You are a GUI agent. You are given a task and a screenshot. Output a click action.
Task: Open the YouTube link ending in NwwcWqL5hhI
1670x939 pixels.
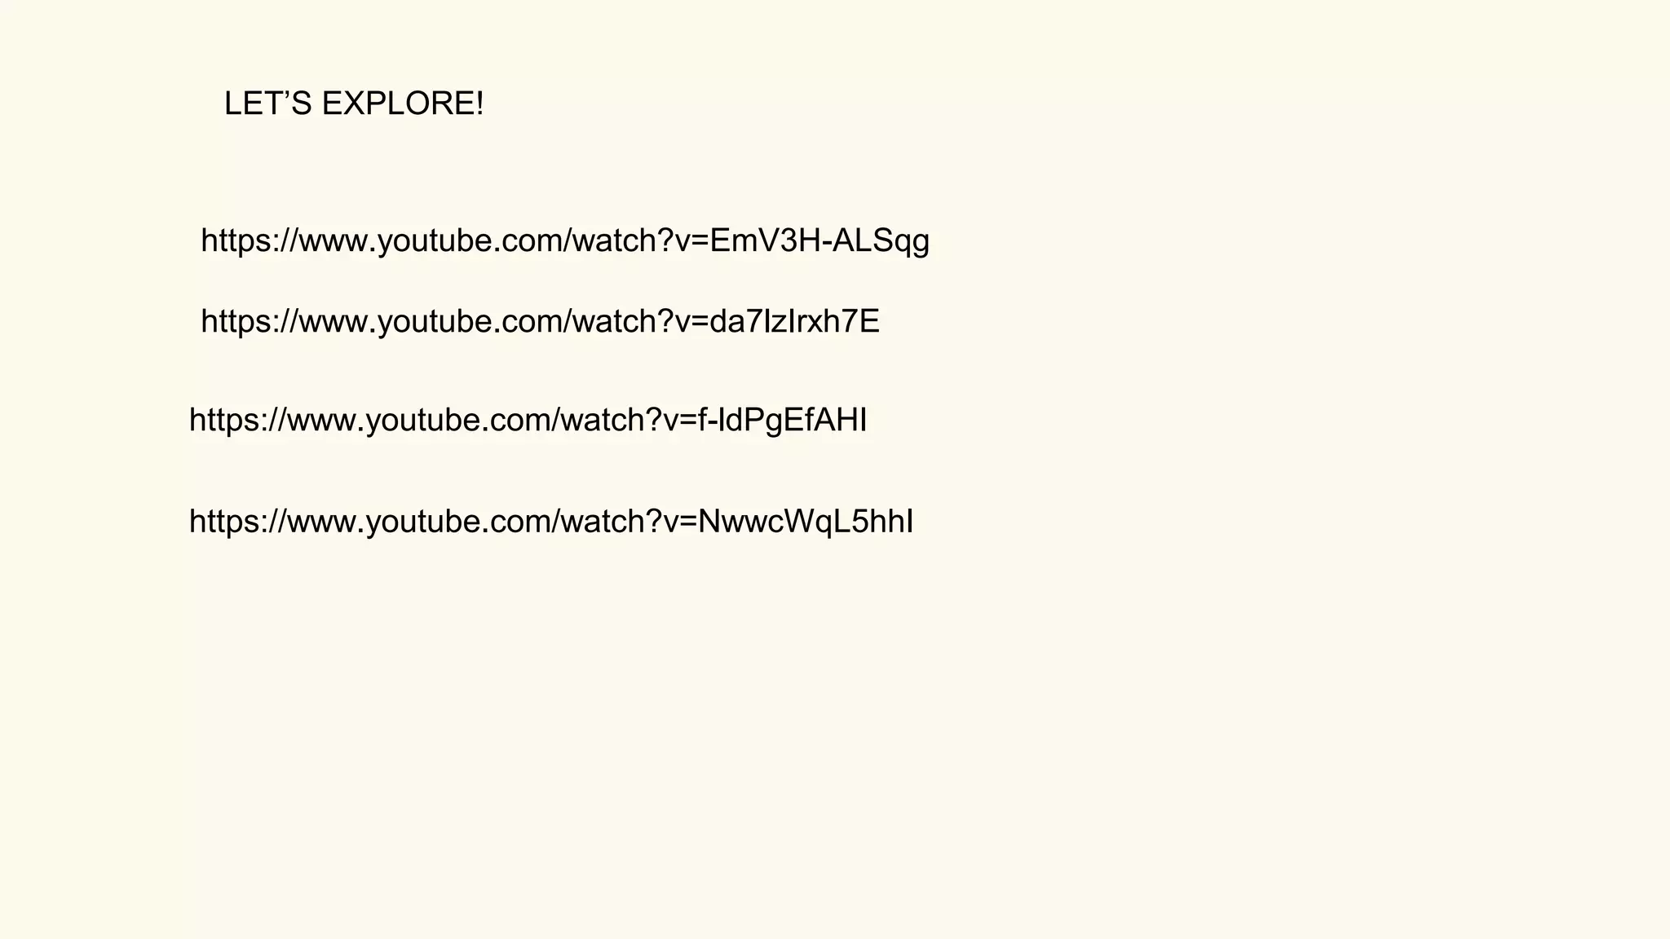coord(551,522)
